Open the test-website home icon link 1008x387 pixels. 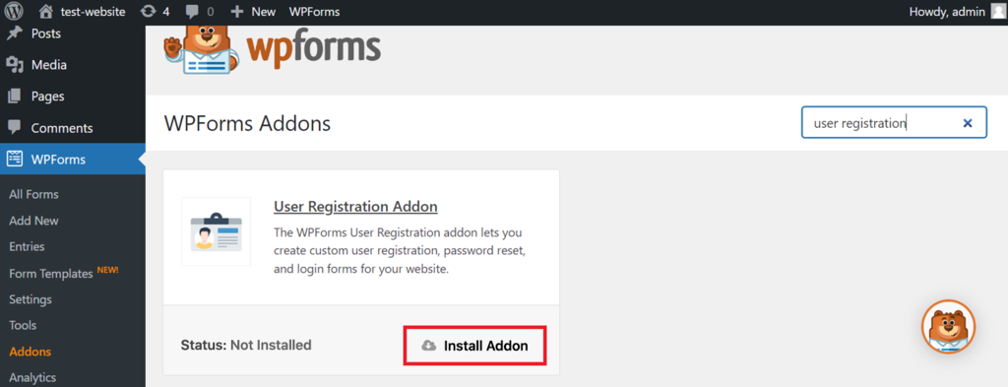pos(44,12)
